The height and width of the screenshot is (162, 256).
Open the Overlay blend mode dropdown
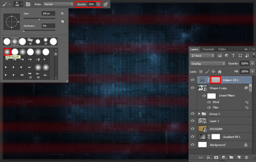[x=207, y=64]
